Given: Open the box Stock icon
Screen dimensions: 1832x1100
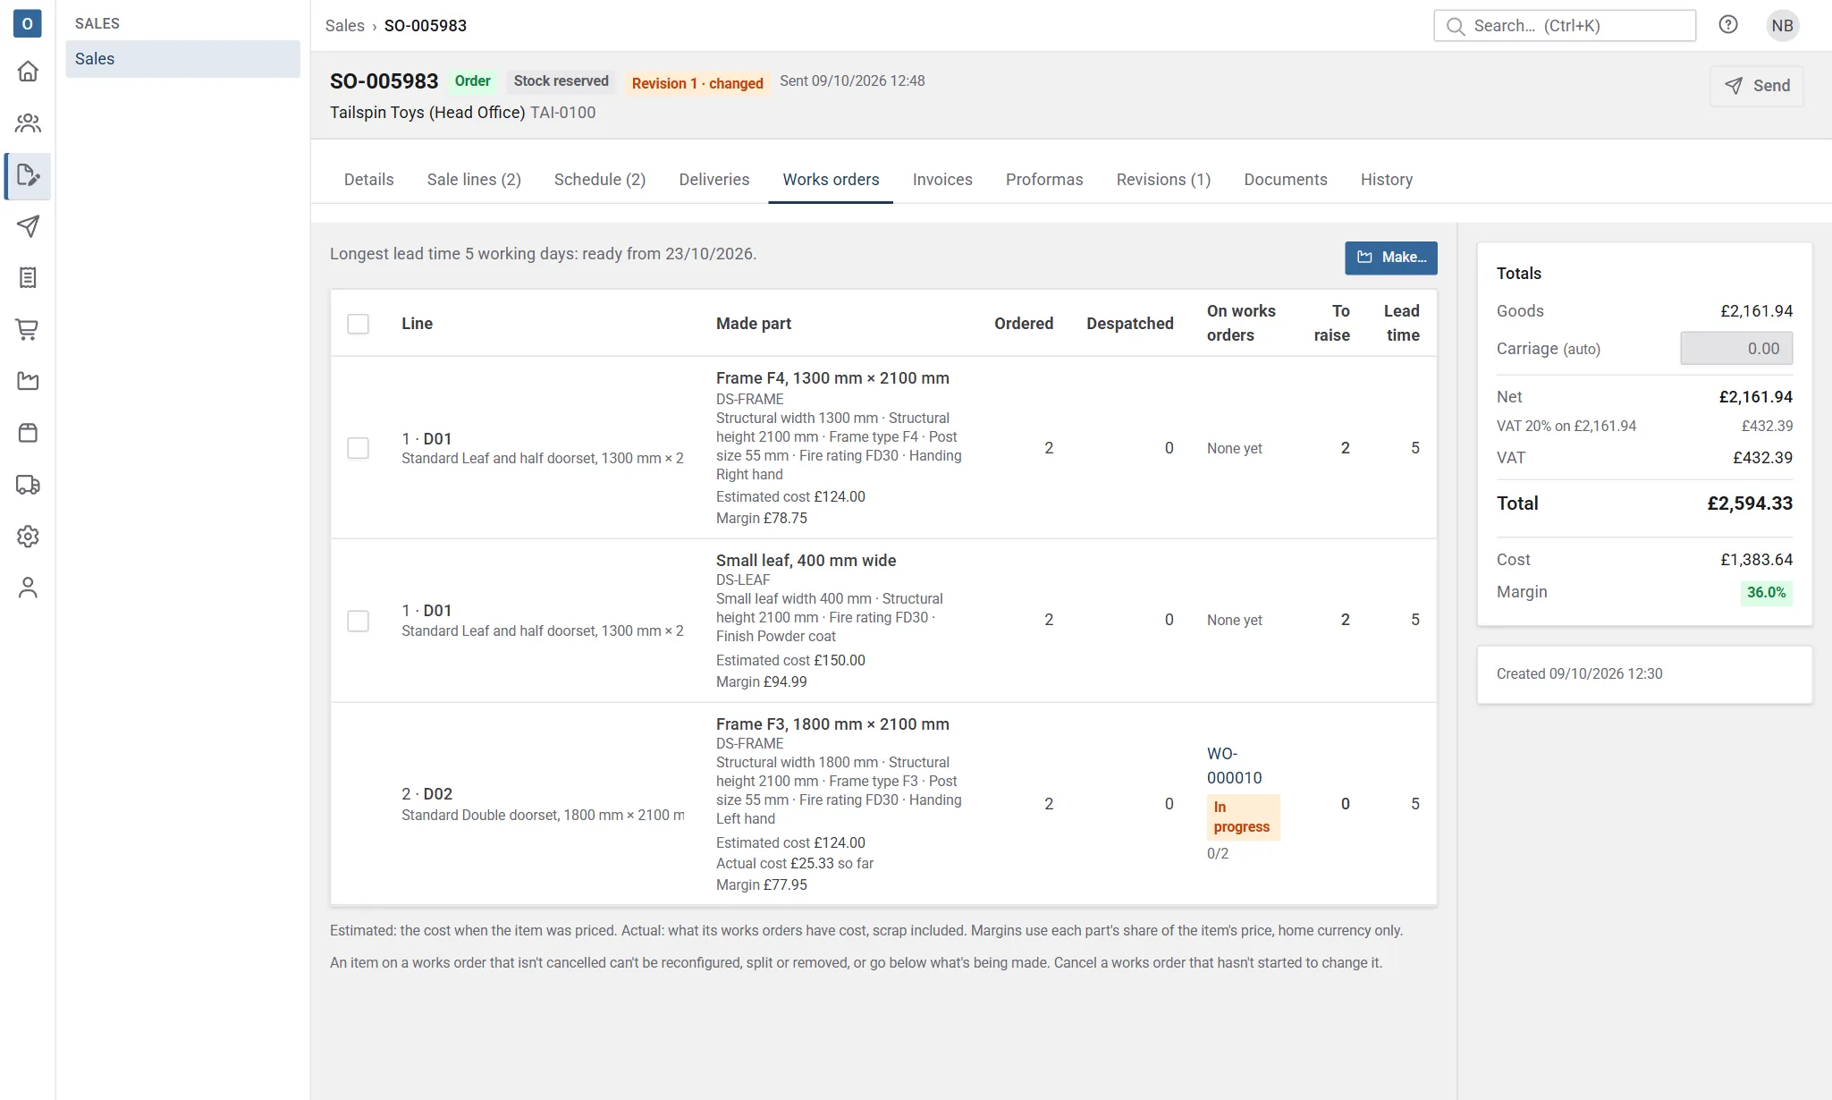Looking at the screenshot, I should coord(28,433).
